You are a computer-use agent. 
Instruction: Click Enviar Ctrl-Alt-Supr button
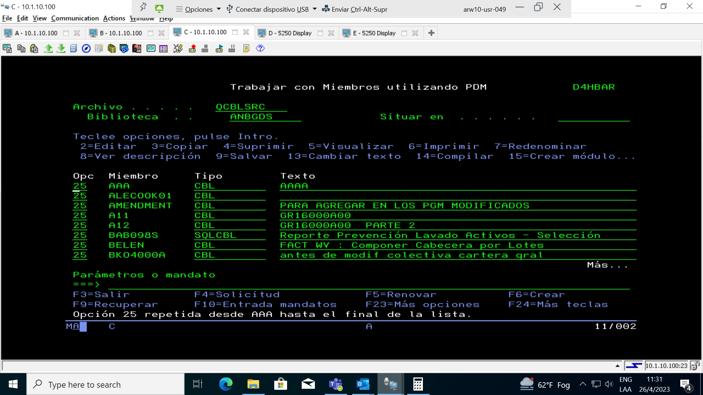(355, 9)
